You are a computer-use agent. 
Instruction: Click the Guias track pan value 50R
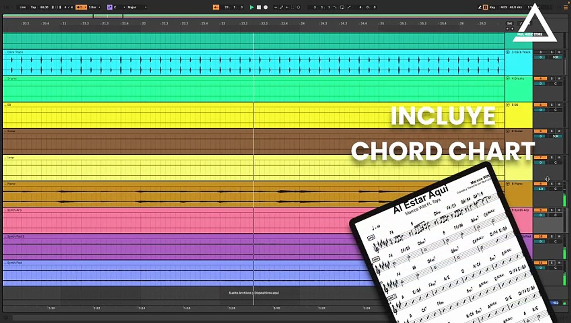tap(556, 136)
